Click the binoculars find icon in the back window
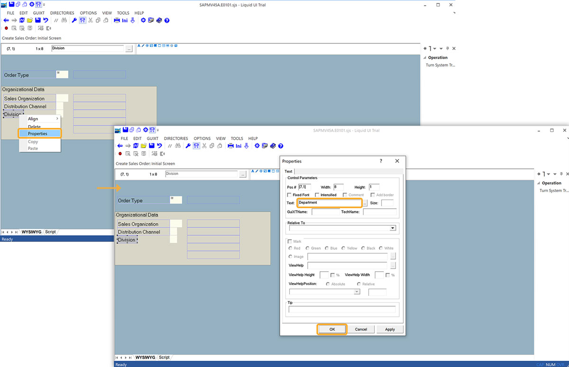 64,20
